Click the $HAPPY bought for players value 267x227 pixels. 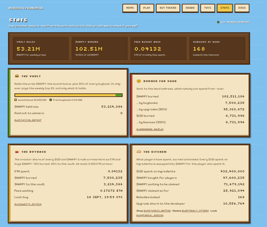(x=234, y=178)
